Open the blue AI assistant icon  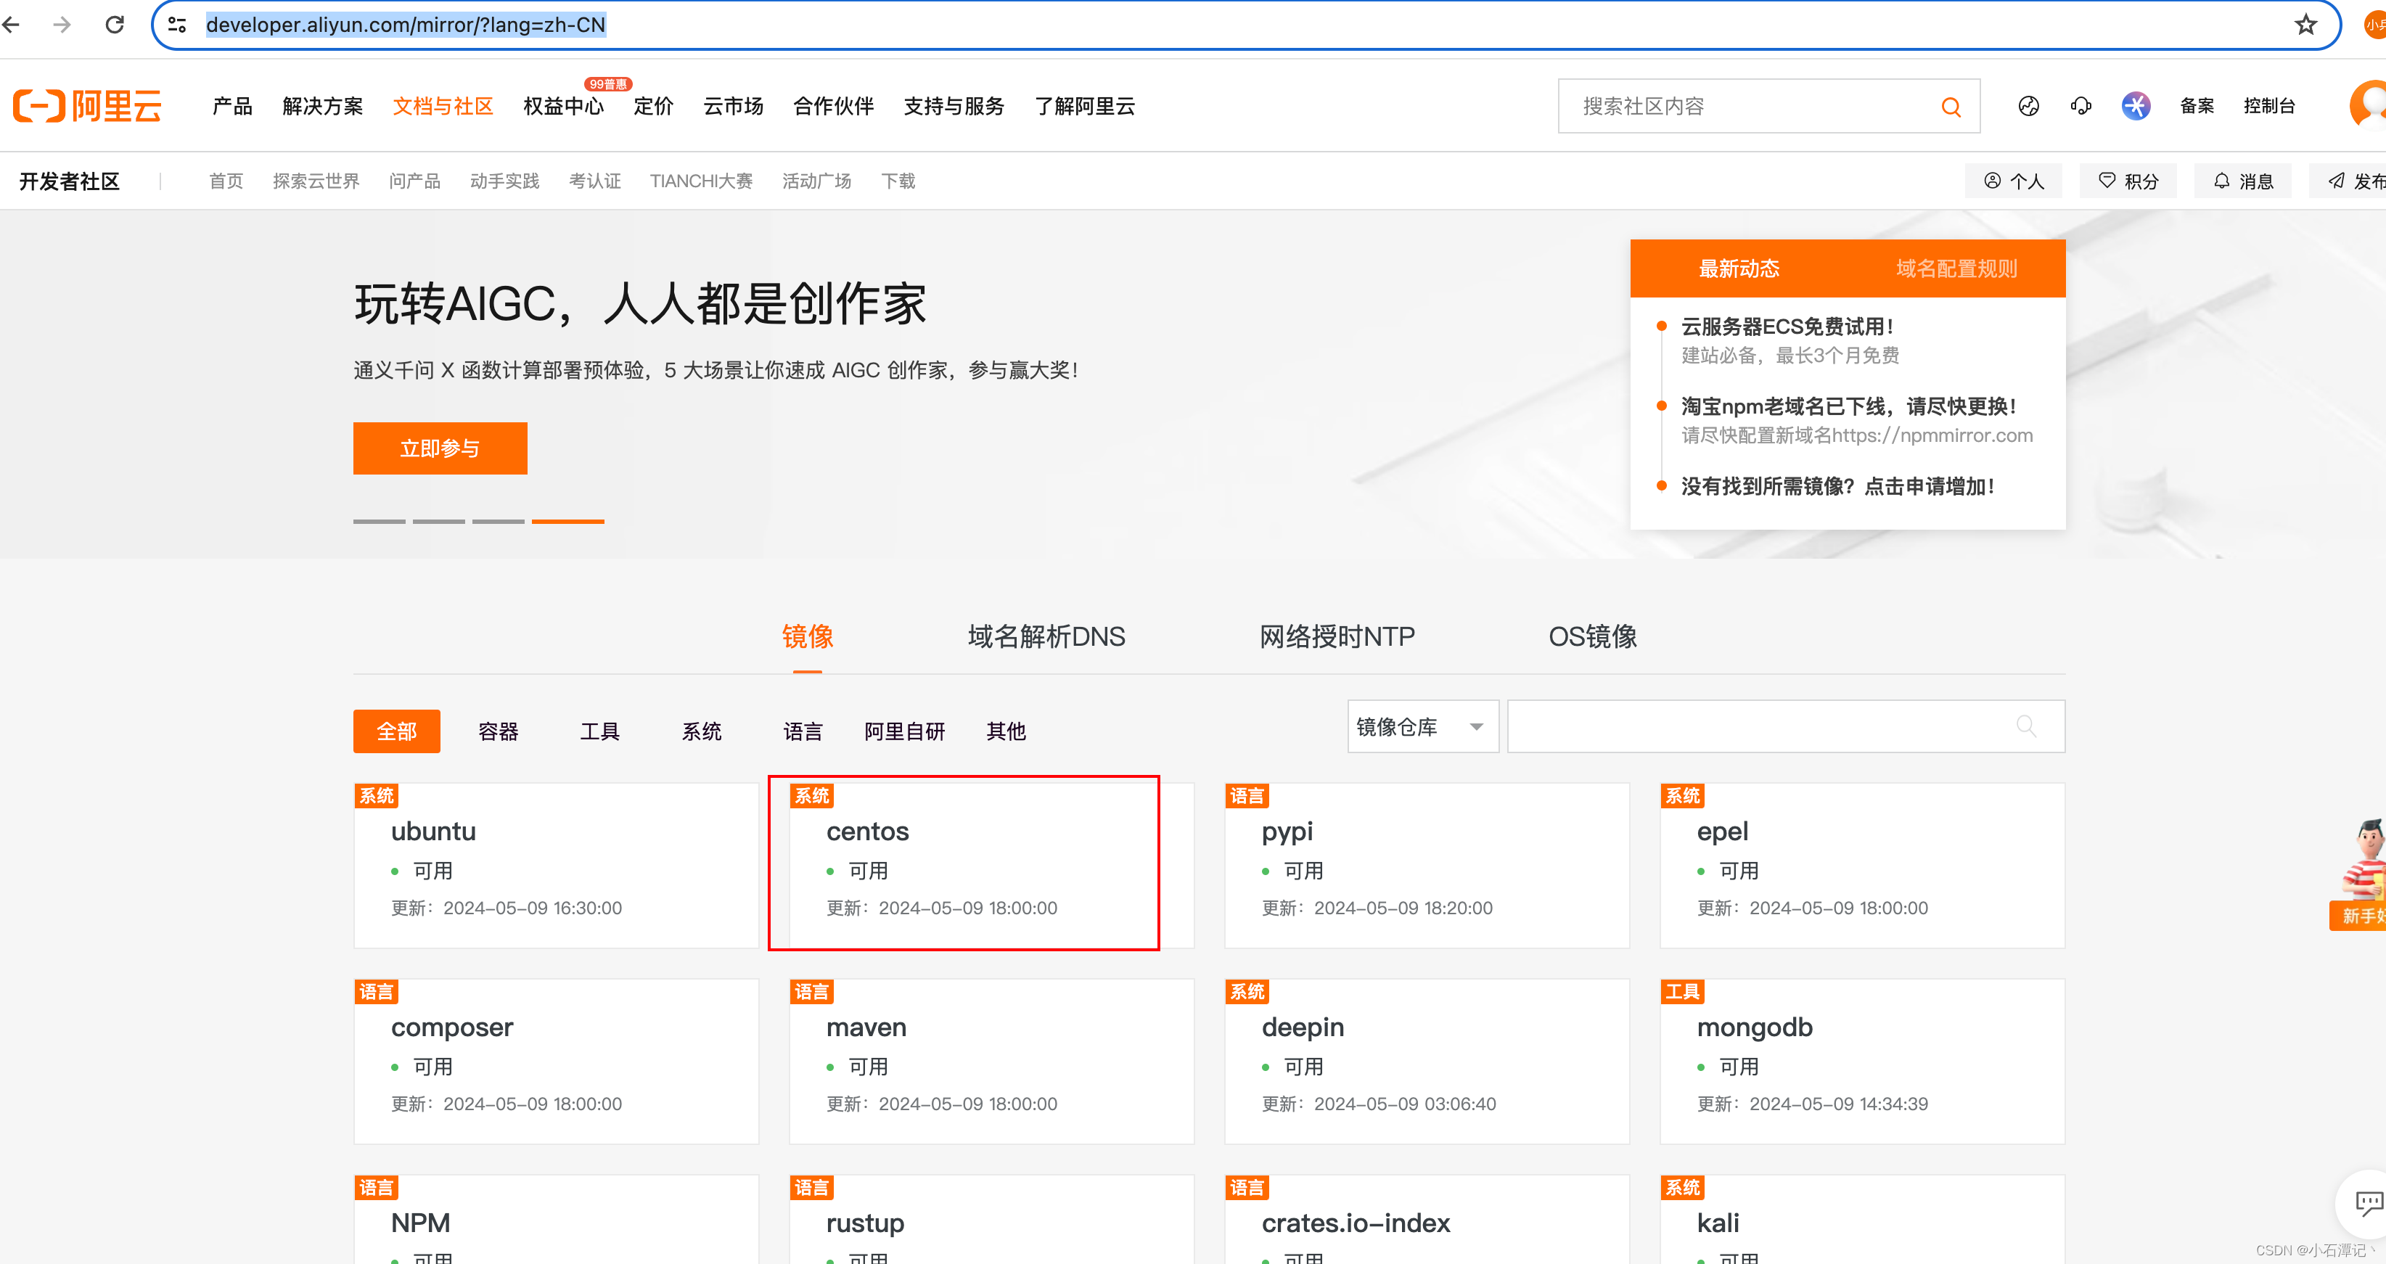tap(2136, 107)
